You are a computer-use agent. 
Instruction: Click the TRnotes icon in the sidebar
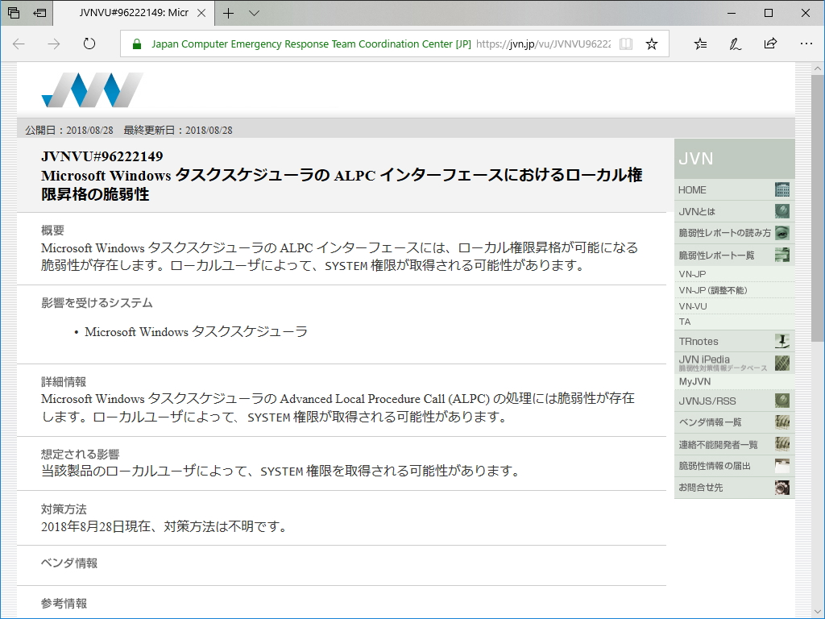781,340
